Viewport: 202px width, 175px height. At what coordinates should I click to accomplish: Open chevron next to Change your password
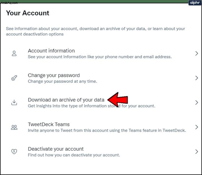point(197,78)
